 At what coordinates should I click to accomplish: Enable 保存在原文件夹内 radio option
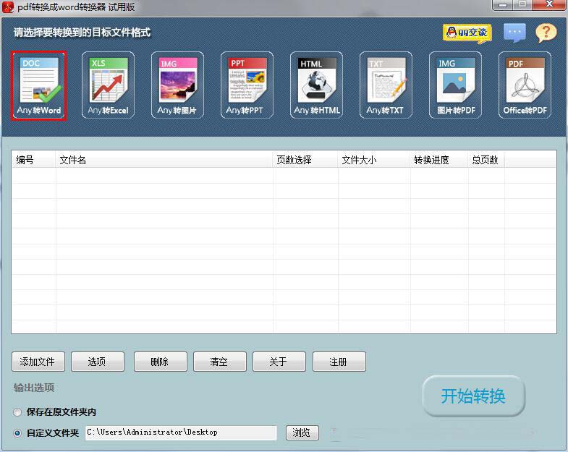[x=18, y=412]
